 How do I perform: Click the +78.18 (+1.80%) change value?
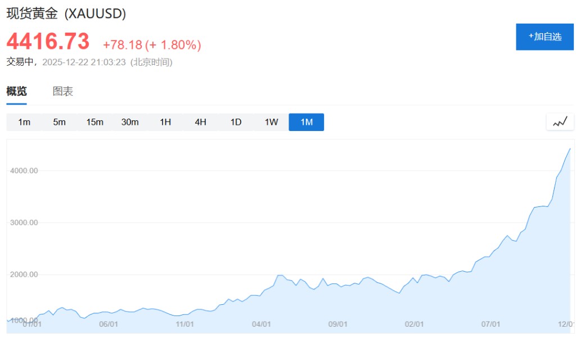pyautogui.click(x=152, y=44)
